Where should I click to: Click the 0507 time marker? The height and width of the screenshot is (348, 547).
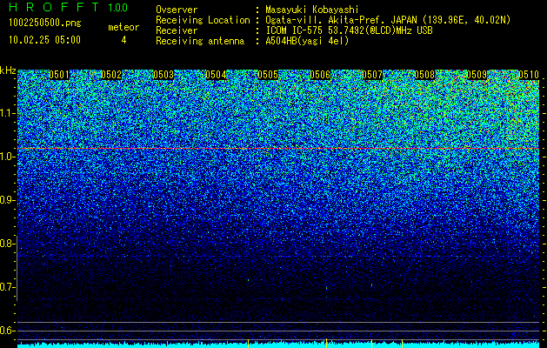[x=372, y=75]
